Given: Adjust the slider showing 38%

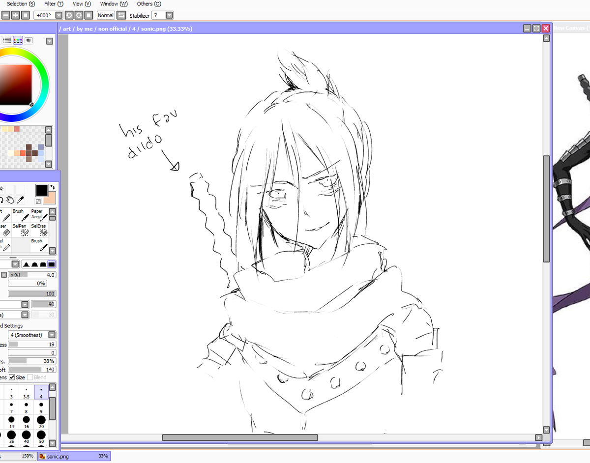Looking at the screenshot, I should coord(32,361).
